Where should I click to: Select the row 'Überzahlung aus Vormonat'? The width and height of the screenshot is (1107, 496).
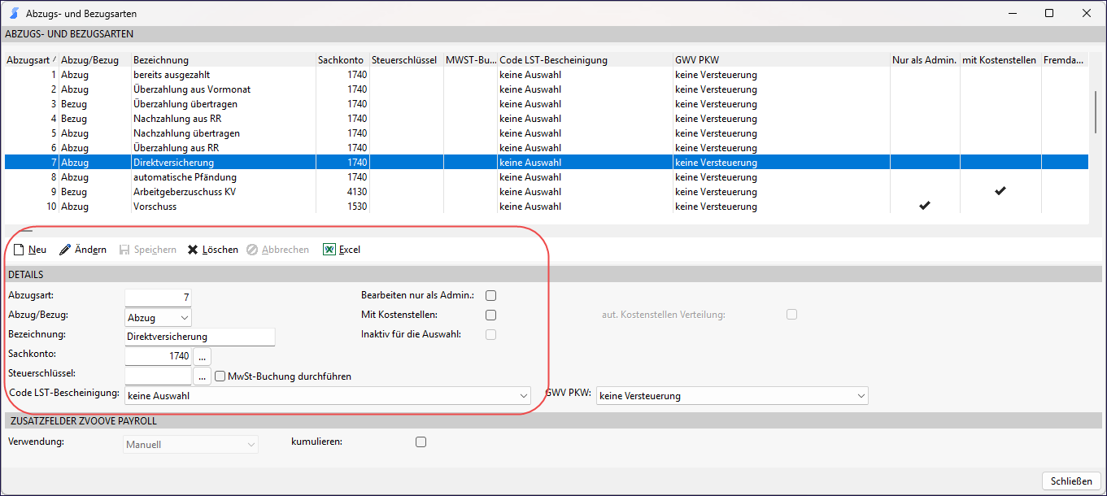point(547,89)
